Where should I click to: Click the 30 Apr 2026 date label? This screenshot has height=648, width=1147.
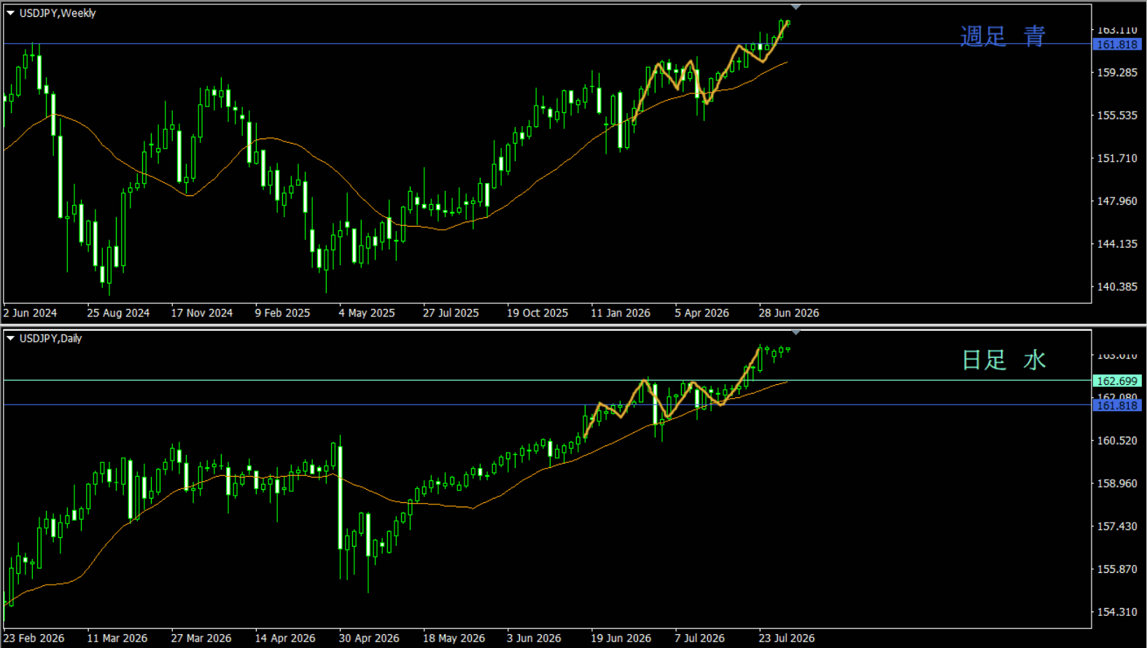tap(369, 638)
